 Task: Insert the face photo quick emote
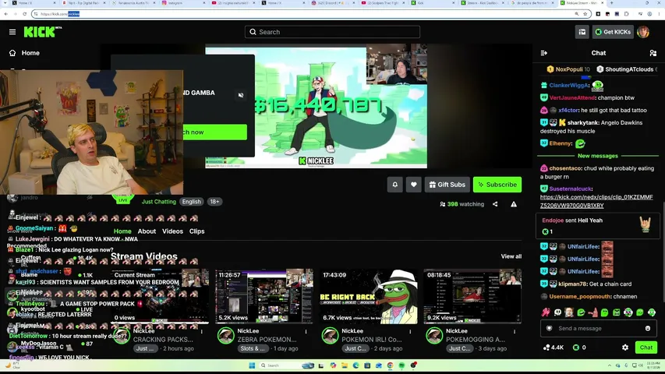tap(569, 312)
